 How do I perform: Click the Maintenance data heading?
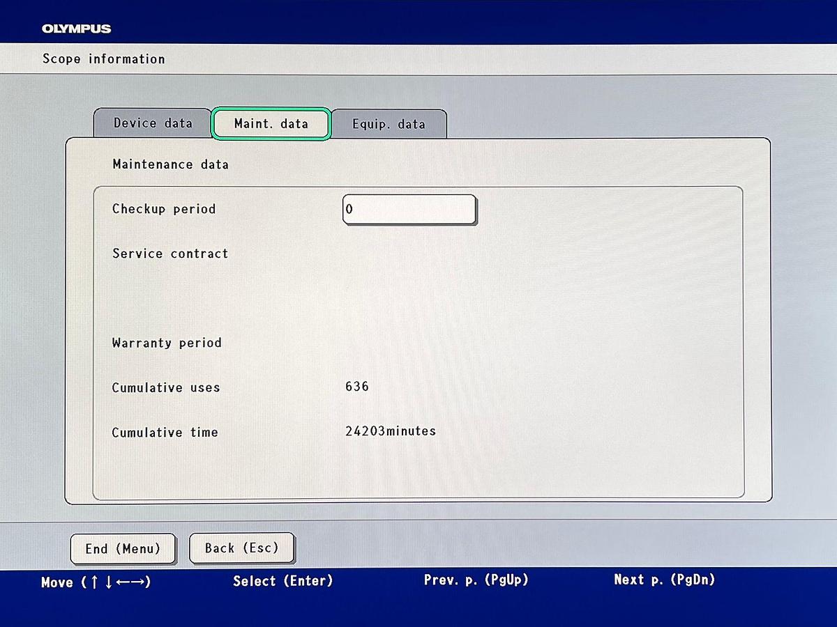[170, 164]
